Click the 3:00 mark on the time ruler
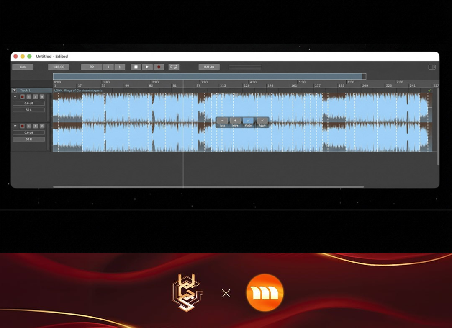 click(x=204, y=82)
